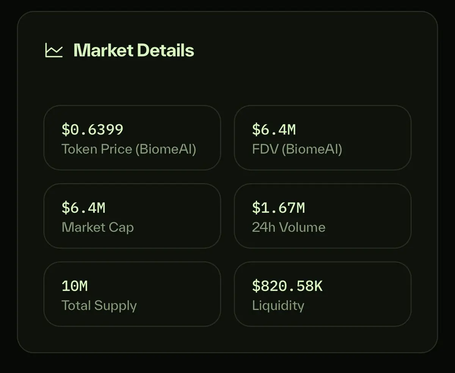Open the Market Cap card
This screenshot has width=455, height=373.
[x=132, y=216]
